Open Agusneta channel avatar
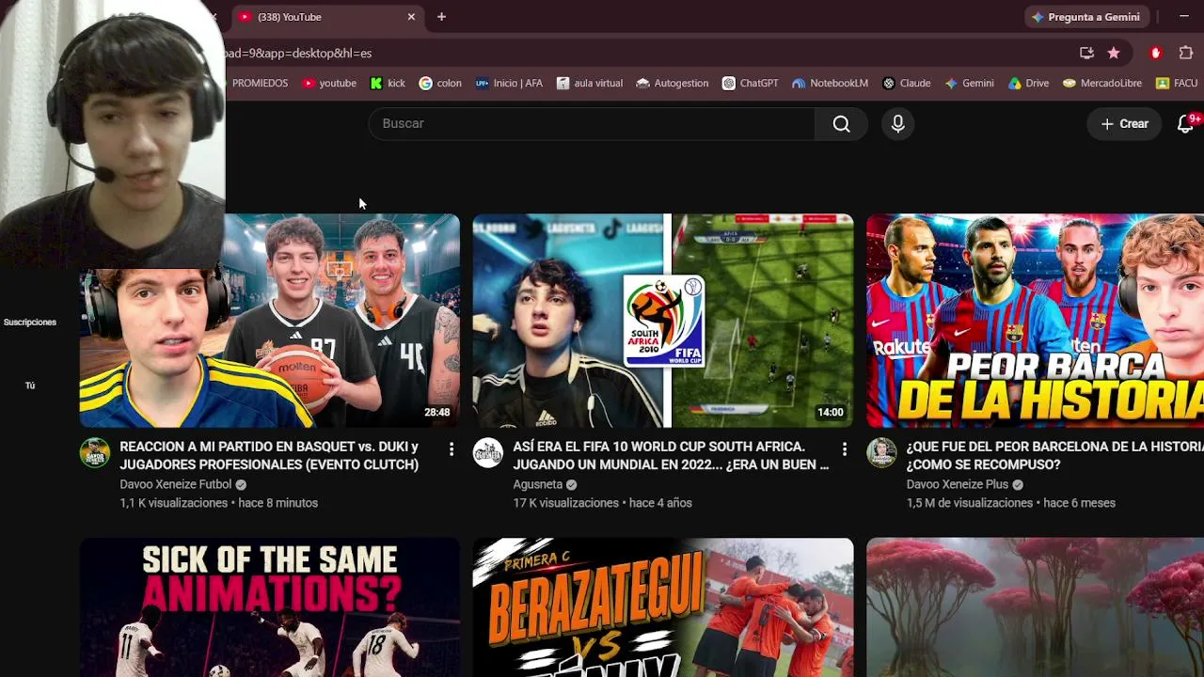 pyautogui.click(x=488, y=453)
